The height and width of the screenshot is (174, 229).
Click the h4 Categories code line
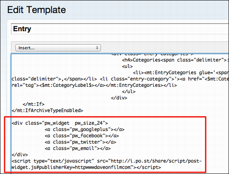pos(175,60)
